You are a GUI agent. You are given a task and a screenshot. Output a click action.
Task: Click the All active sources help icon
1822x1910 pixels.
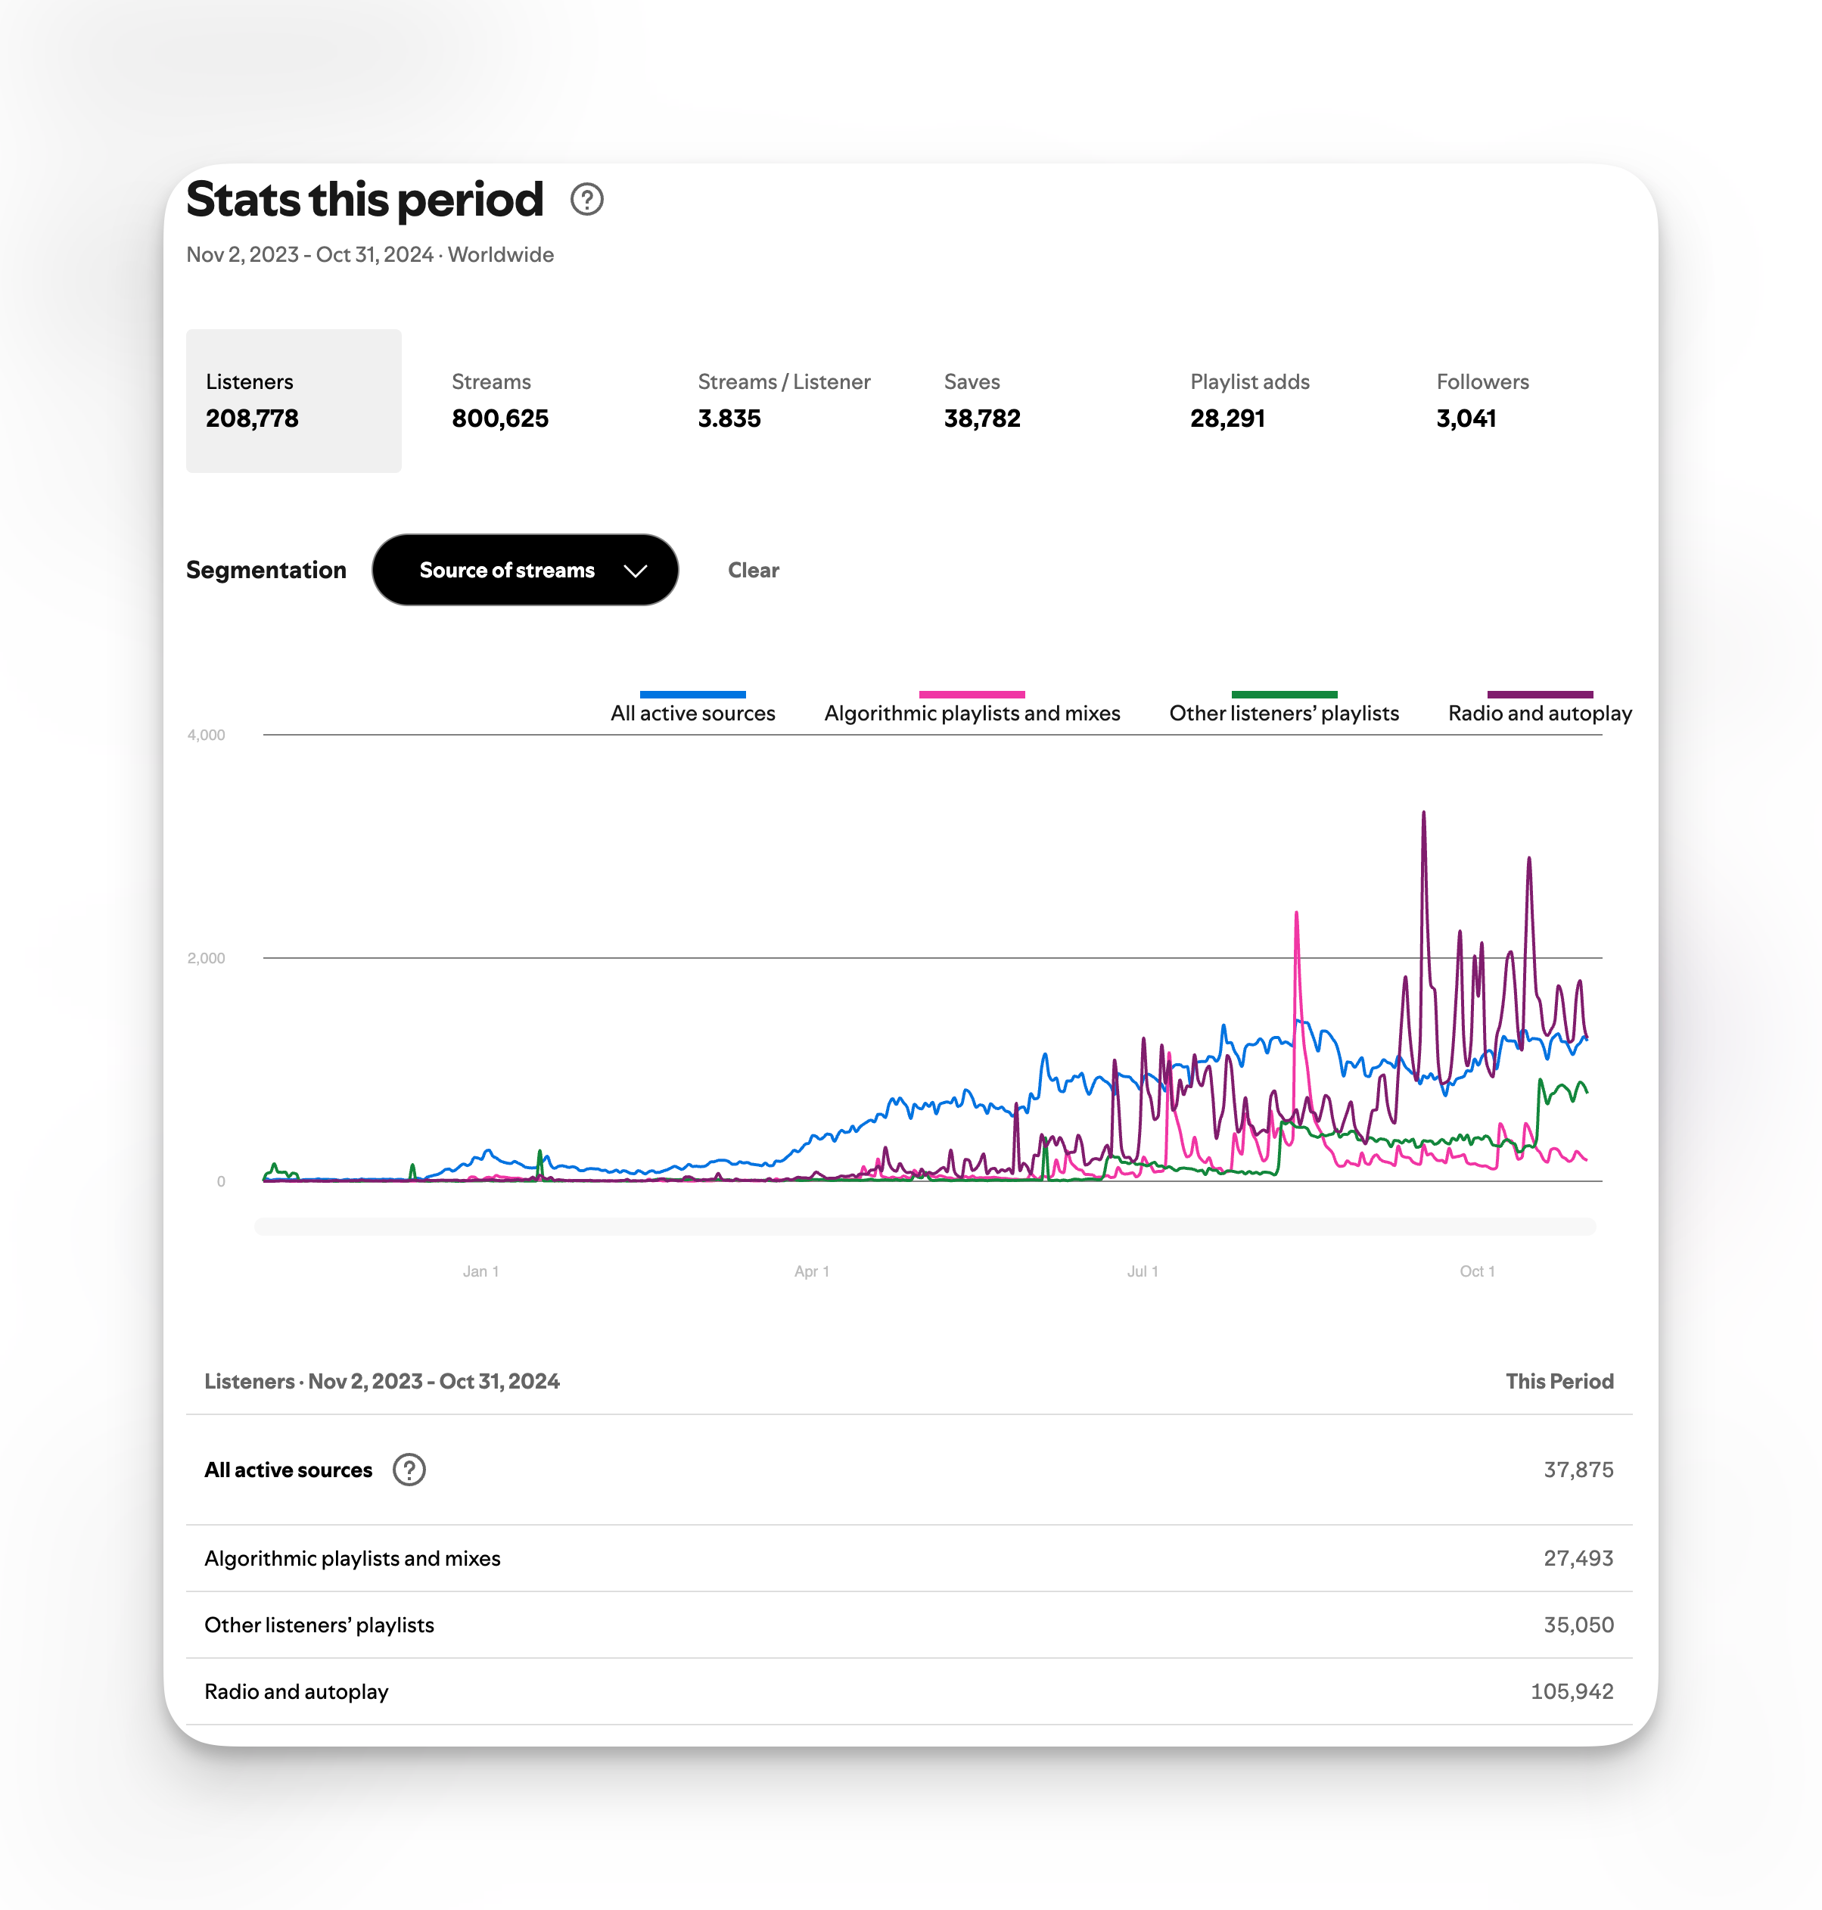[x=410, y=1470]
